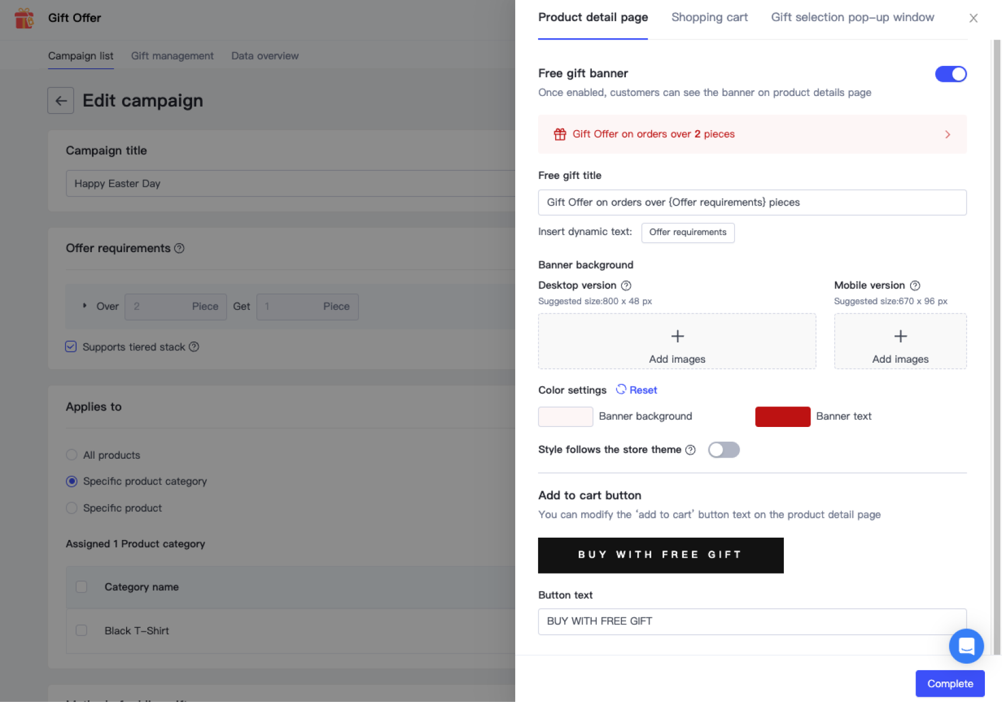This screenshot has height=702, width=1002.
Task: Open Gift selection pop-up window tab
Action: (x=852, y=18)
